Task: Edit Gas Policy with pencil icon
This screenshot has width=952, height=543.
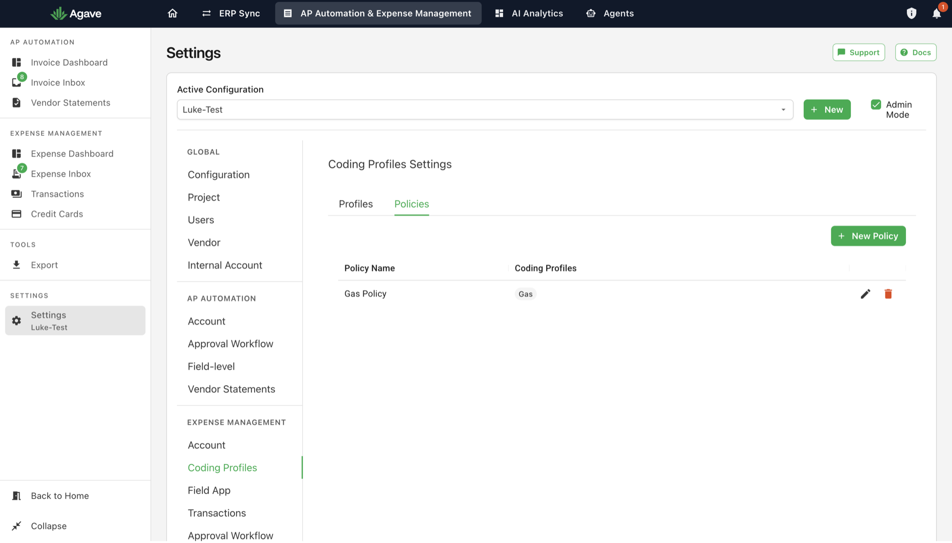Action: 865,294
